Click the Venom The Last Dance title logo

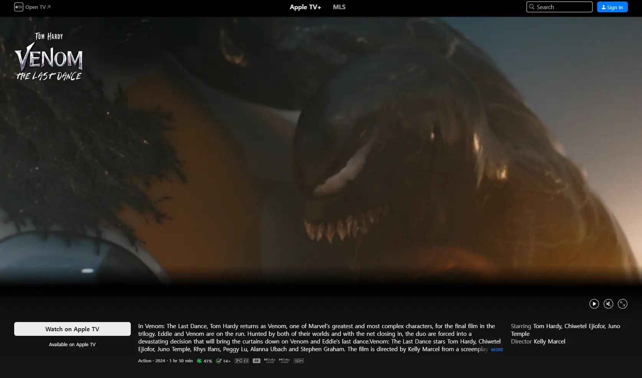pos(49,56)
